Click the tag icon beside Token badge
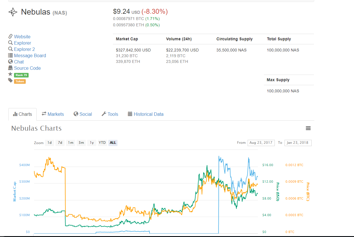This screenshot has width=354, height=237. (x=11, y=81)
